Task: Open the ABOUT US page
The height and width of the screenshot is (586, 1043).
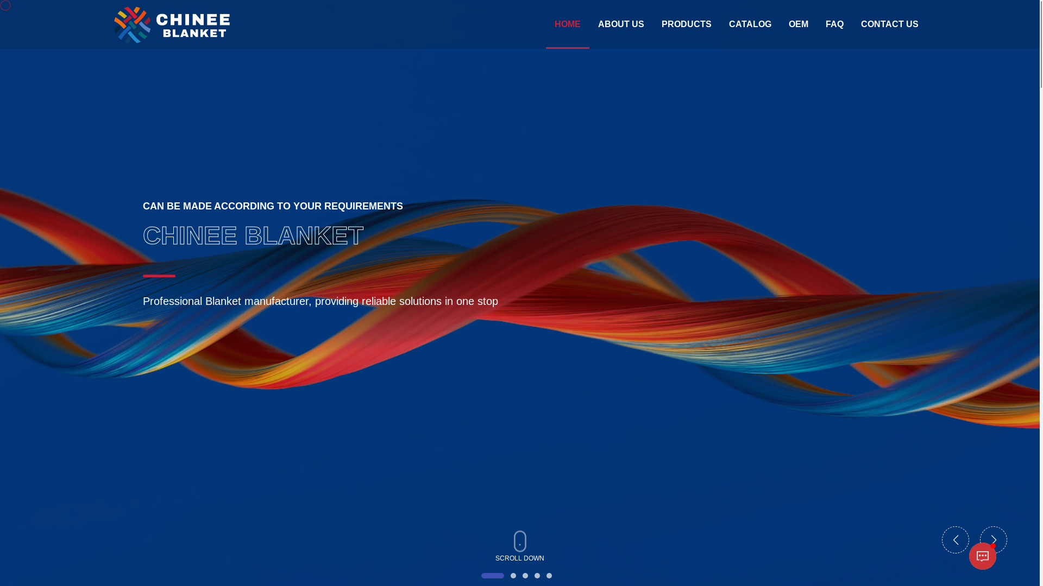Action: coord(621,24)
